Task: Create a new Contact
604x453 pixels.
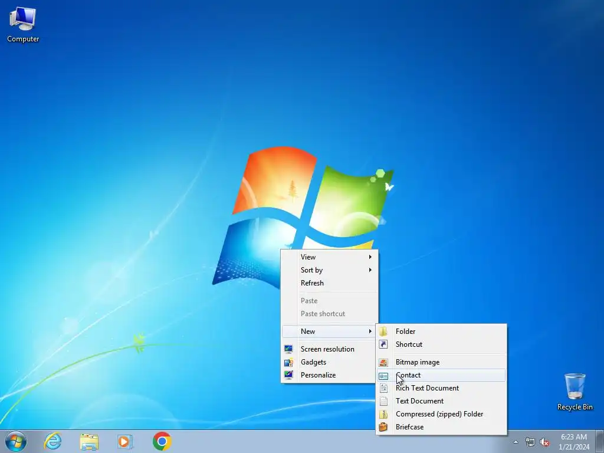Action: (441, 375)
